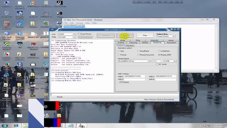Click New Version Click to Download link
Viewport: 227px width, 128px height.
159,100
